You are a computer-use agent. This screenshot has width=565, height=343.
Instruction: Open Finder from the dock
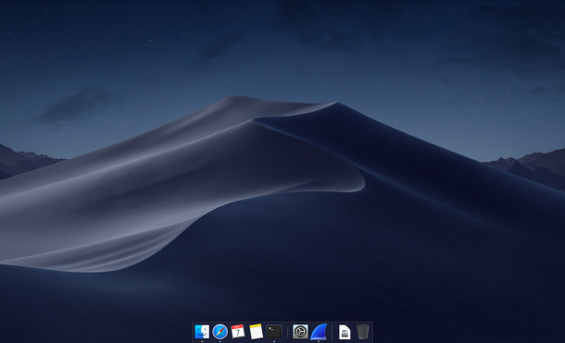pyautogui.click(x=202, y=332)
